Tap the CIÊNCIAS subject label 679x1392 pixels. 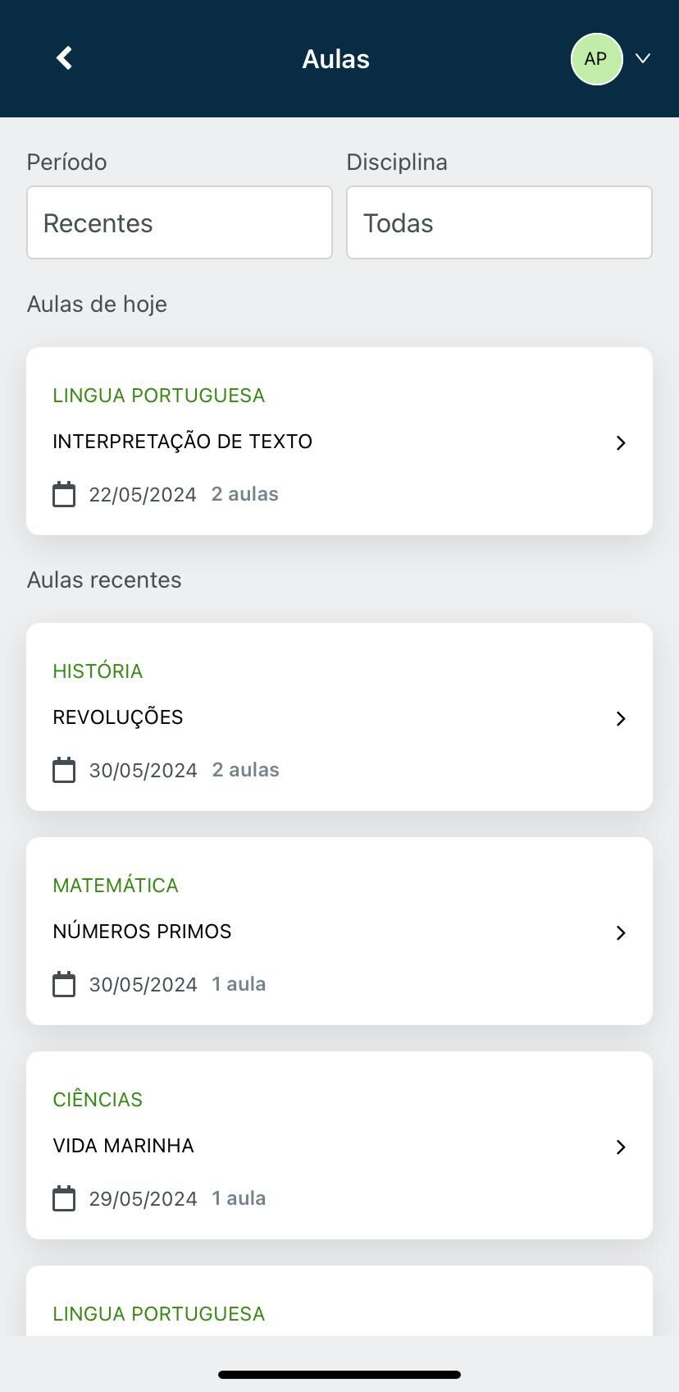[98, 1100]
